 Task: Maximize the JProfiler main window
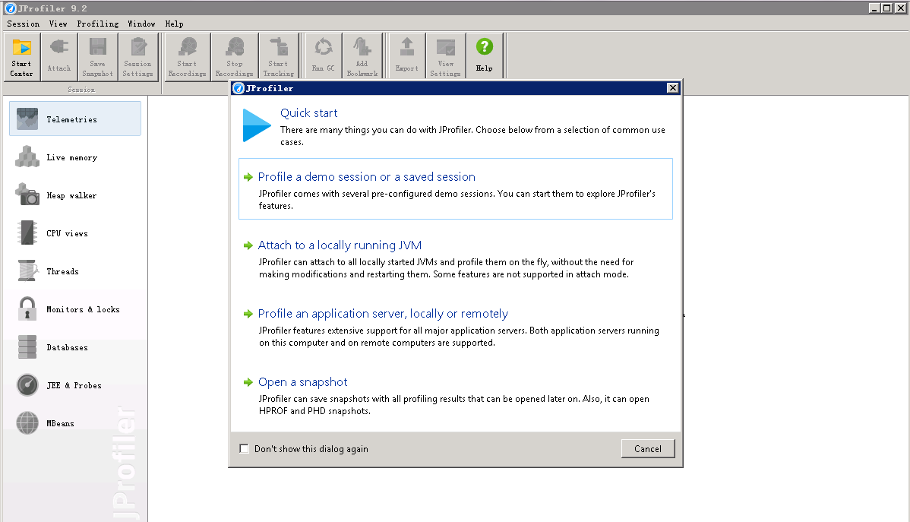pos(886,8)
